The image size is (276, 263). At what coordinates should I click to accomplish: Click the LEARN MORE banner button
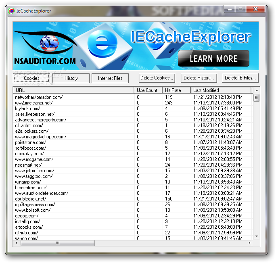(x=213, y=58)
